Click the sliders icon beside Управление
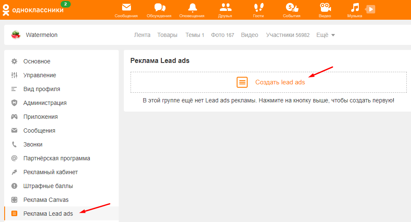This screenshot has width=411, height=222. 14,75
